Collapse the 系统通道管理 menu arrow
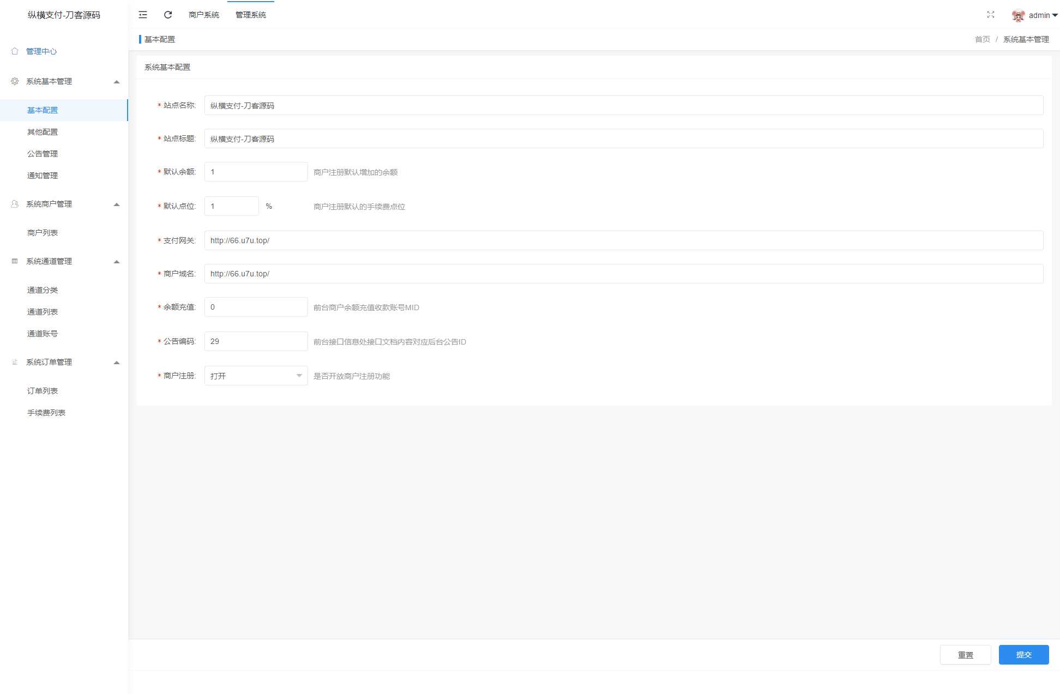The image size is (1060, 694). point(117,262)
